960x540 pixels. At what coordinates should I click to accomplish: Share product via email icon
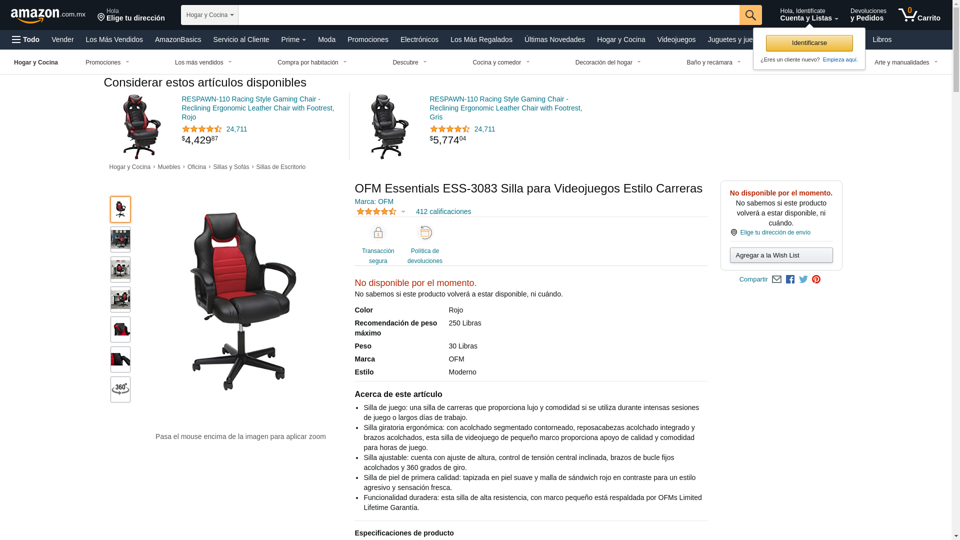click(776, 279)
